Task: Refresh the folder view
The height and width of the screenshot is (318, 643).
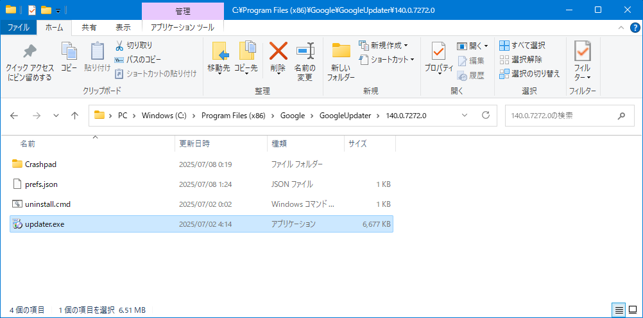Action: tap(486, 115)
